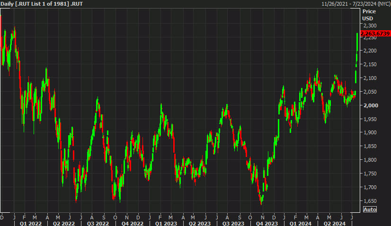The height and width of the screenshot is (226, 391).
Task: Click the 'Q1 2024' quarter label
Action: [x=301, y=223]
